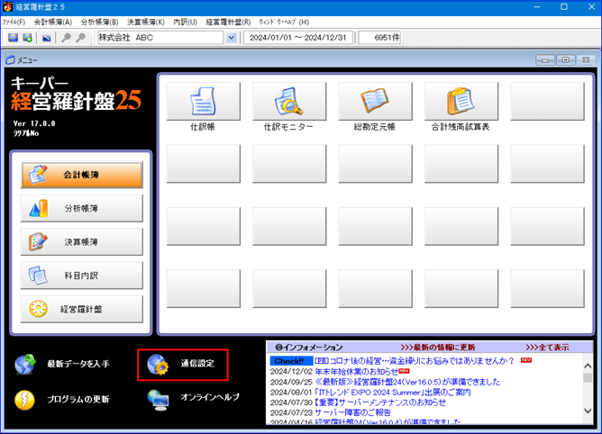602x434 pixels.
Task: Click >>>全て表示 link
Action: [547, 348]
